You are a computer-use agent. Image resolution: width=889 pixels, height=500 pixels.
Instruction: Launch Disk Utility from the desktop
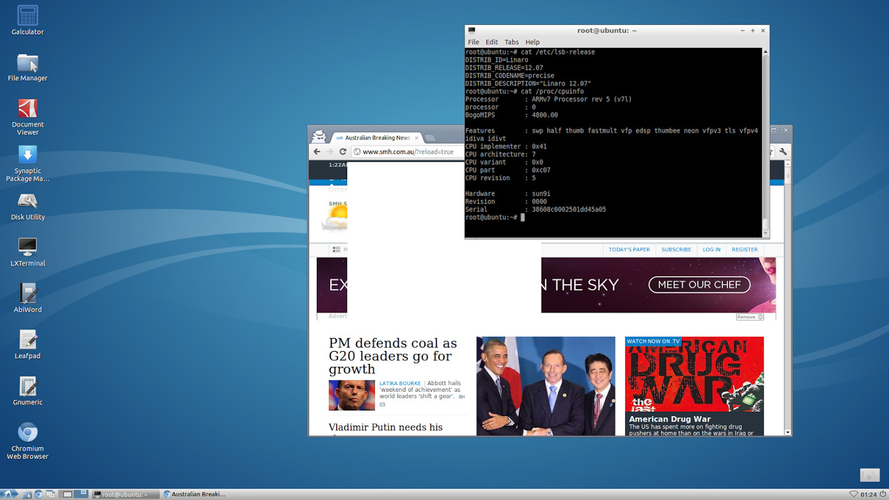pos(27,206)
